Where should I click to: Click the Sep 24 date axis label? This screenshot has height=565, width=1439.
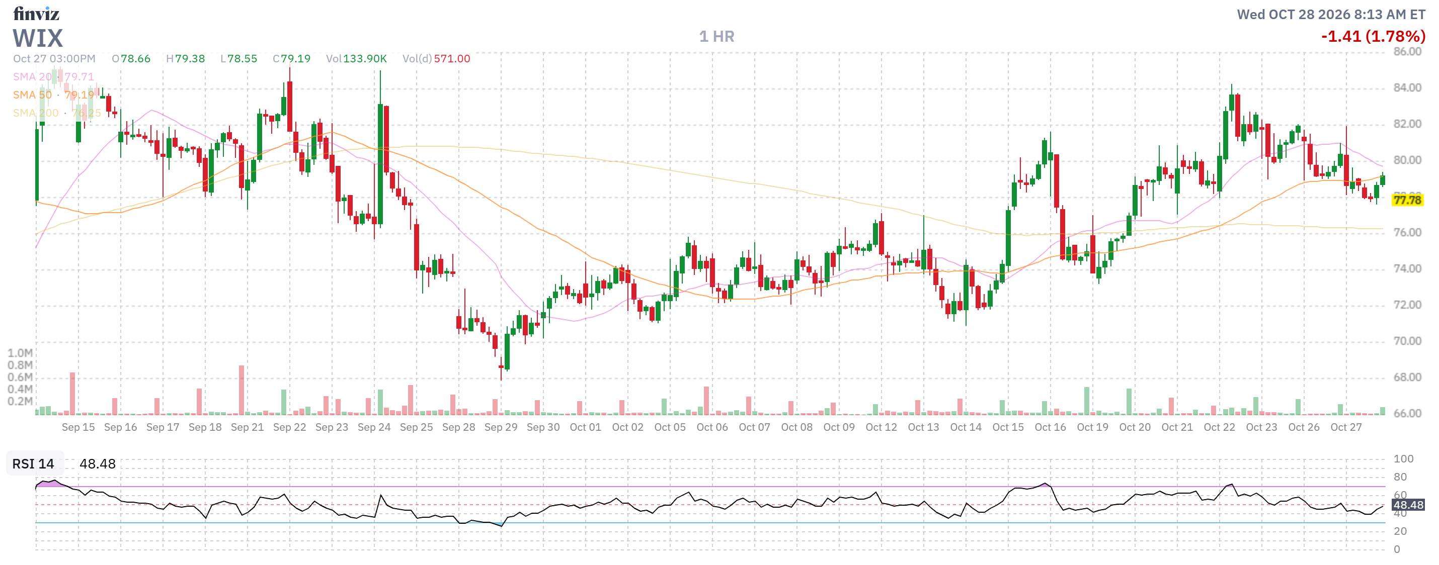[x=374, y=427]
